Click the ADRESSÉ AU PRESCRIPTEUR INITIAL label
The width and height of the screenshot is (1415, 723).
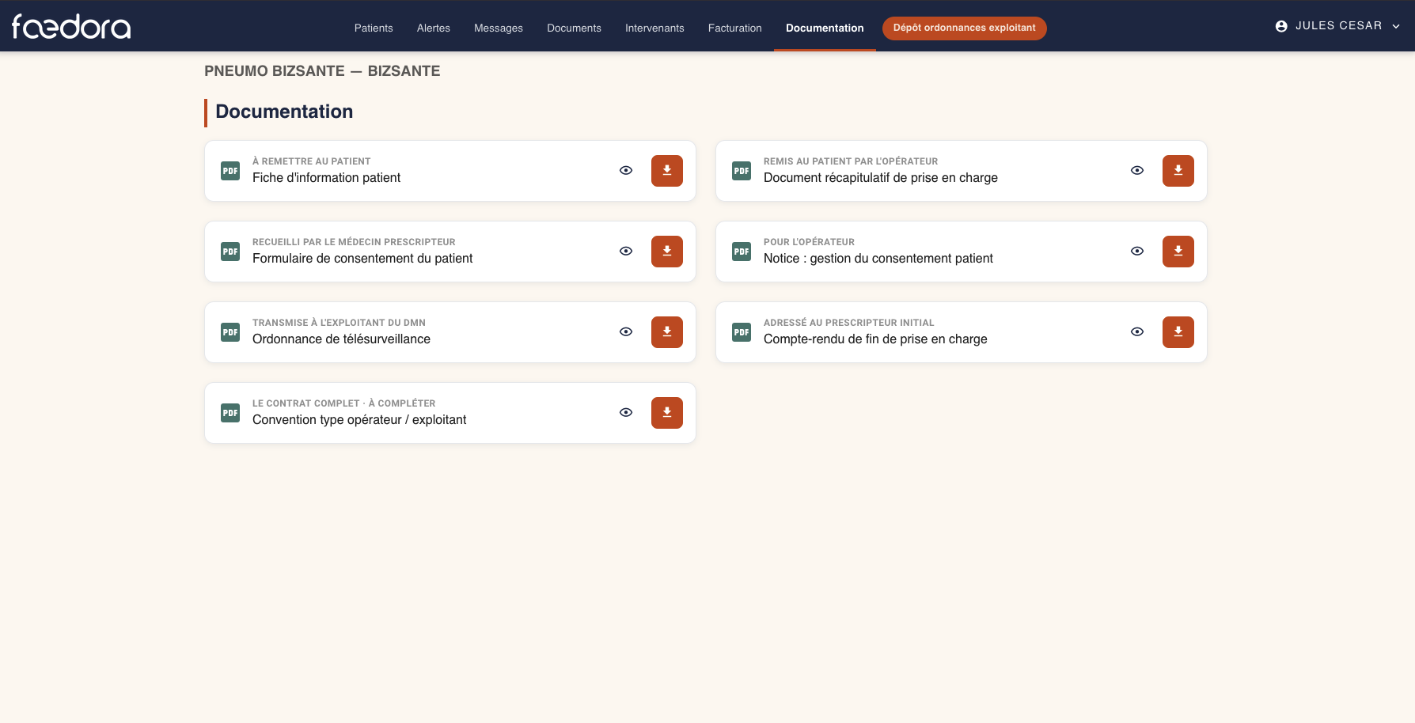point(849,323)
